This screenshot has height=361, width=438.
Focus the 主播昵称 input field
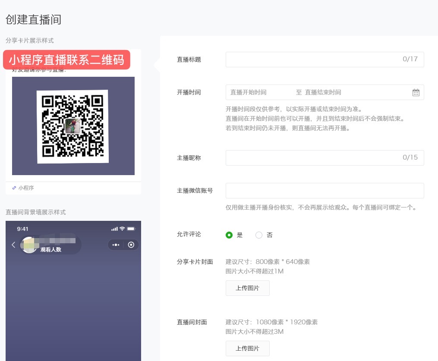click(x=325, y=158)
